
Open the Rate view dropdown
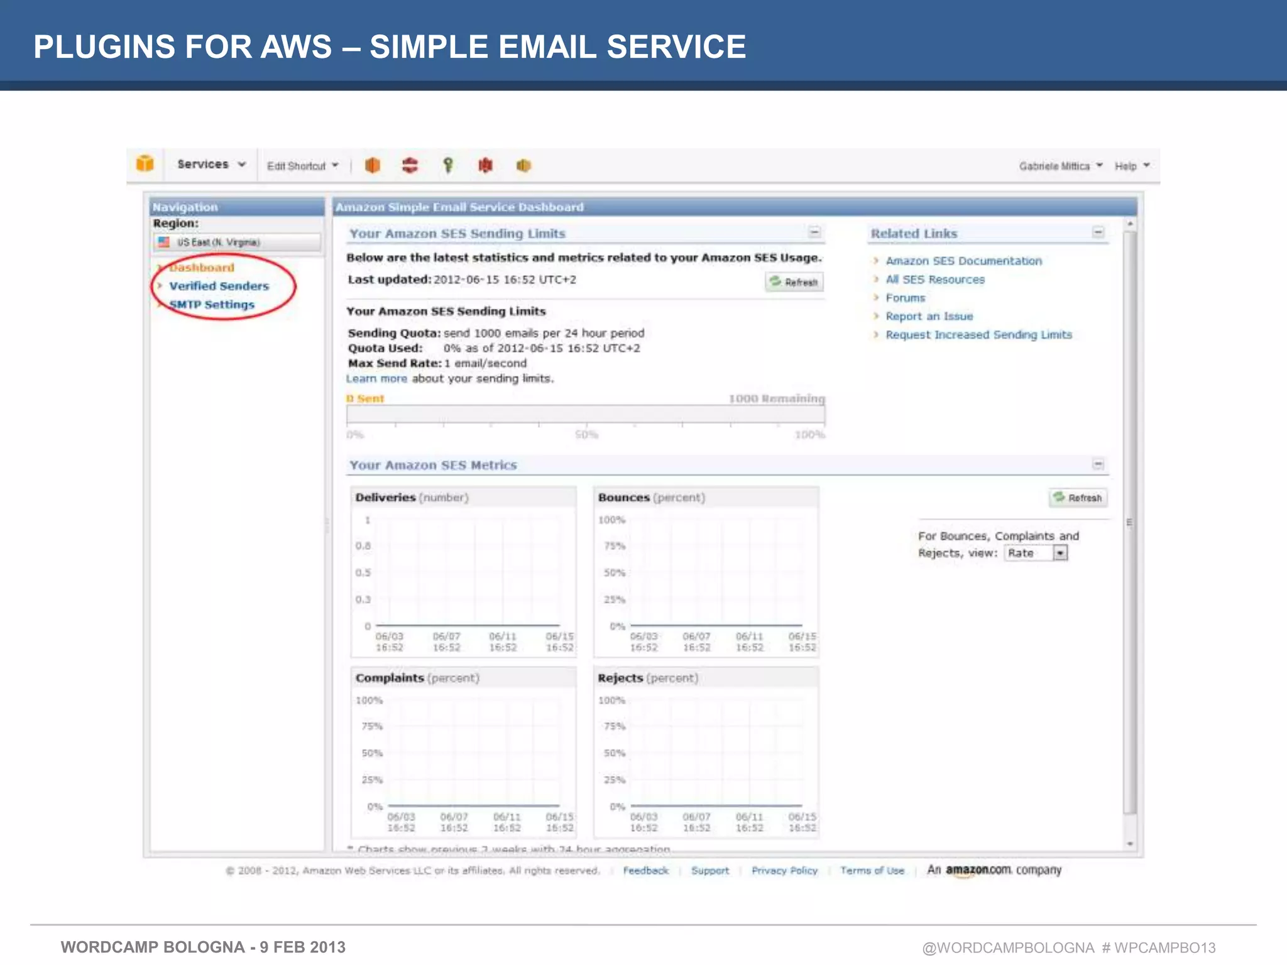1036,553
